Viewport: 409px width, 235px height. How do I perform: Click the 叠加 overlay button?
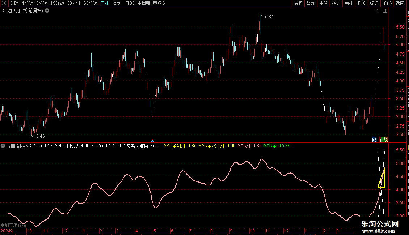coord(311,3)
